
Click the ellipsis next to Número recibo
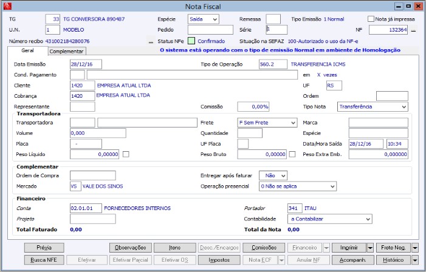point(151,41)
